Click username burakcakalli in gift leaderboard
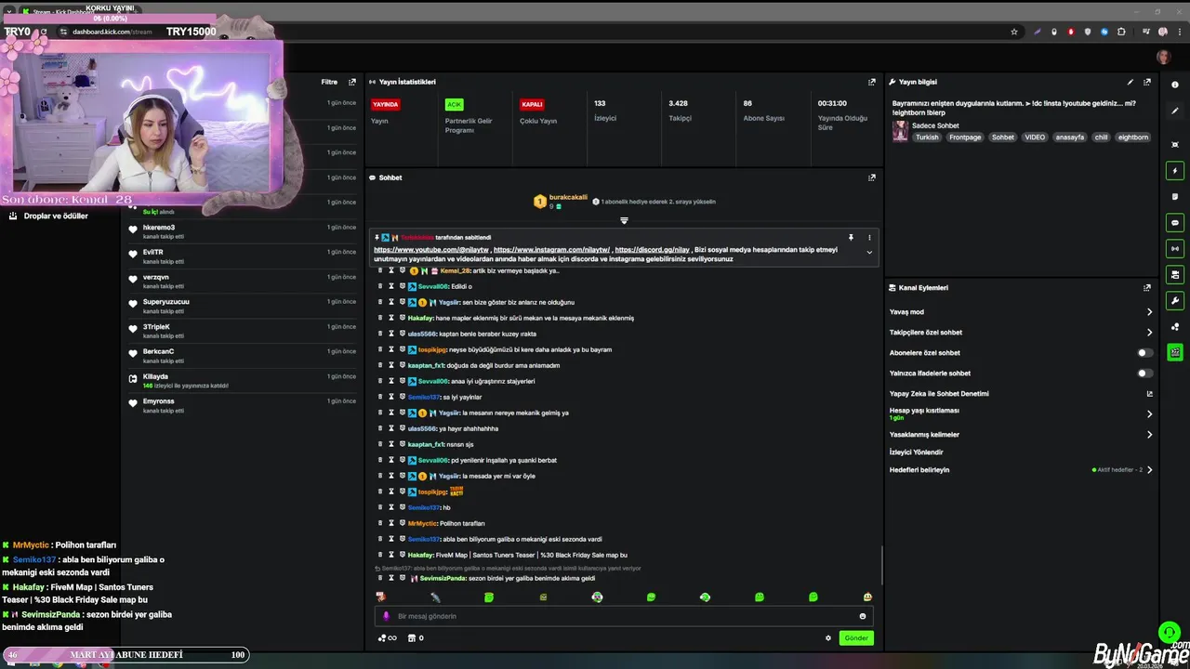The image size is (1190, 669). point(568,197)
